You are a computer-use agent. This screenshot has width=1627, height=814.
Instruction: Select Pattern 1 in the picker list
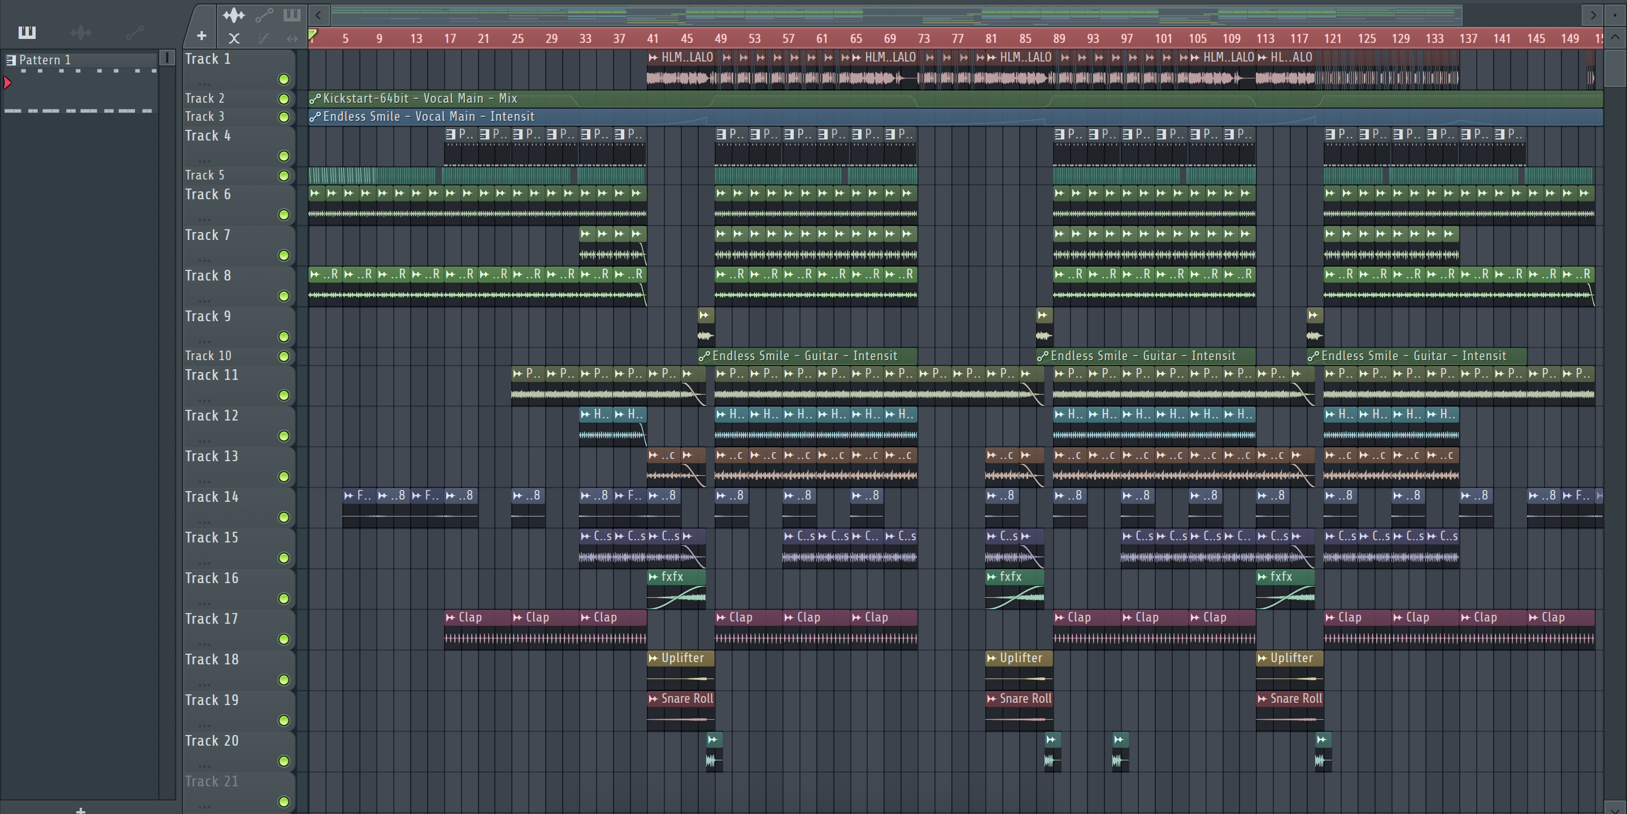tap(80, 59)
